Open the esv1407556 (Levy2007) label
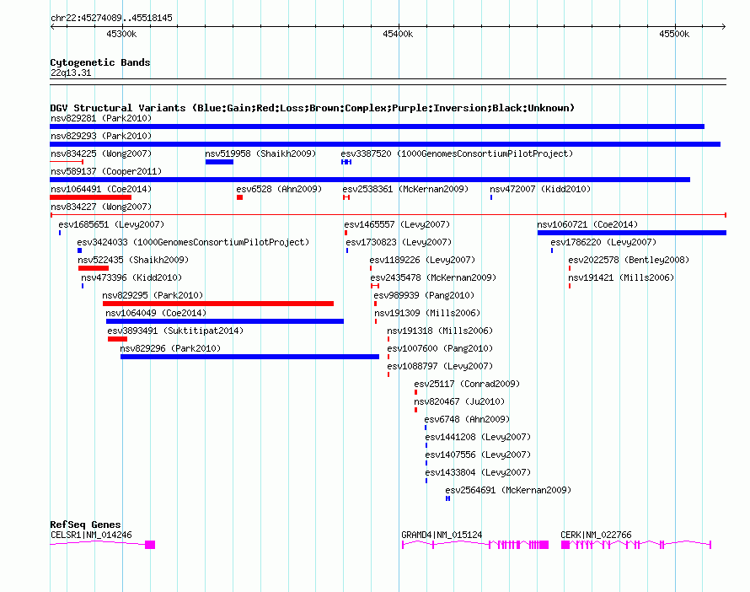 tap(478, 455)
